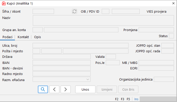Click the Ulica, broj input field

tap(81, 45)
